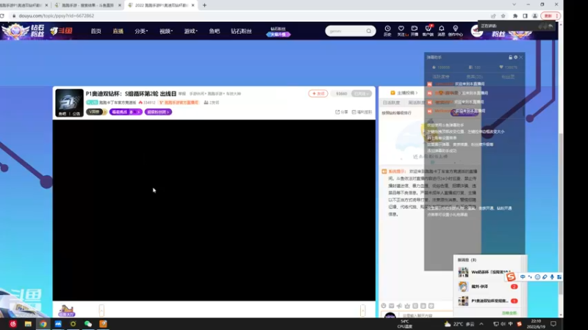Expand the 分类 categories dropdown
The height and width of the screenshot is (330, 588).
[x=141, y=31]
